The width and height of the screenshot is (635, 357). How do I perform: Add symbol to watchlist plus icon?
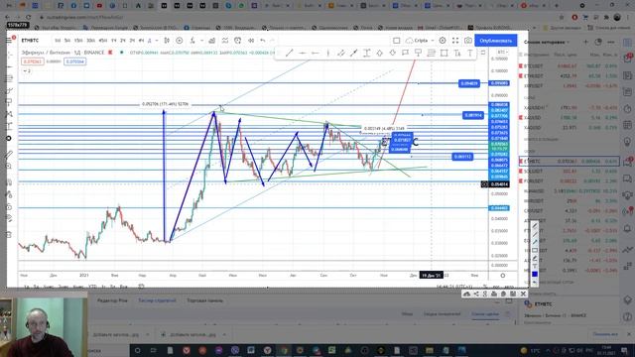tap(585, 42)
